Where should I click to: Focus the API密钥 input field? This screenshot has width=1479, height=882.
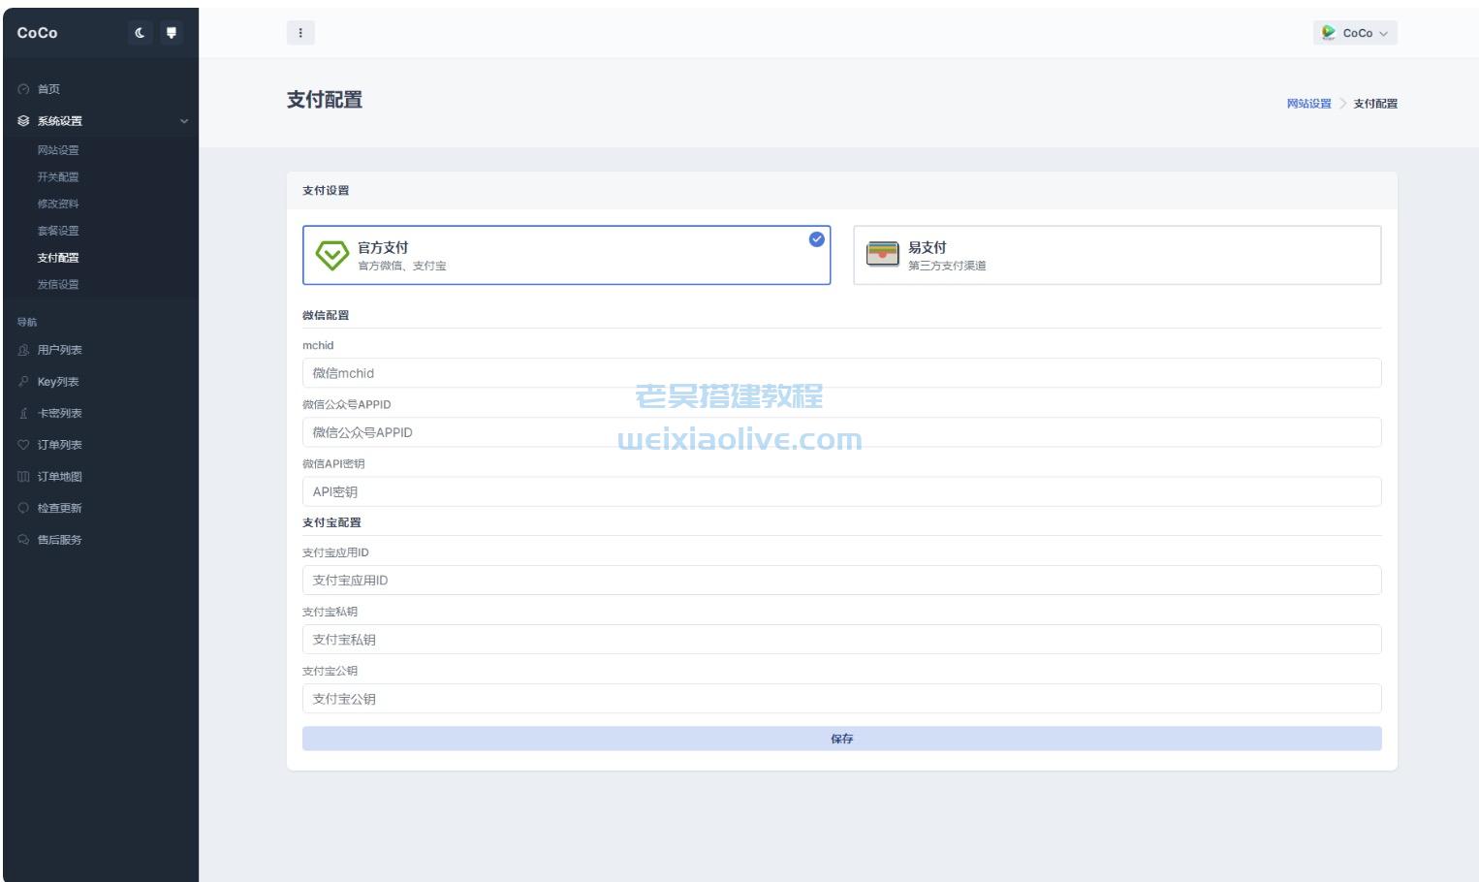pos(841,491)
